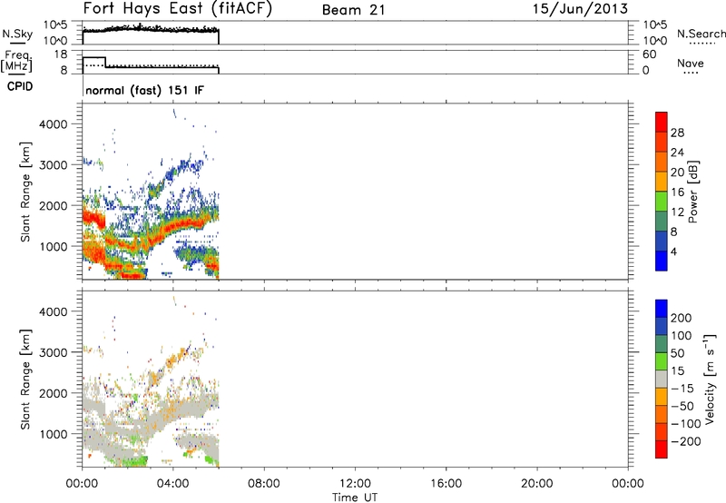
Task: Click the light green segment of the Velocity colorbar
Action: point(662,361)
